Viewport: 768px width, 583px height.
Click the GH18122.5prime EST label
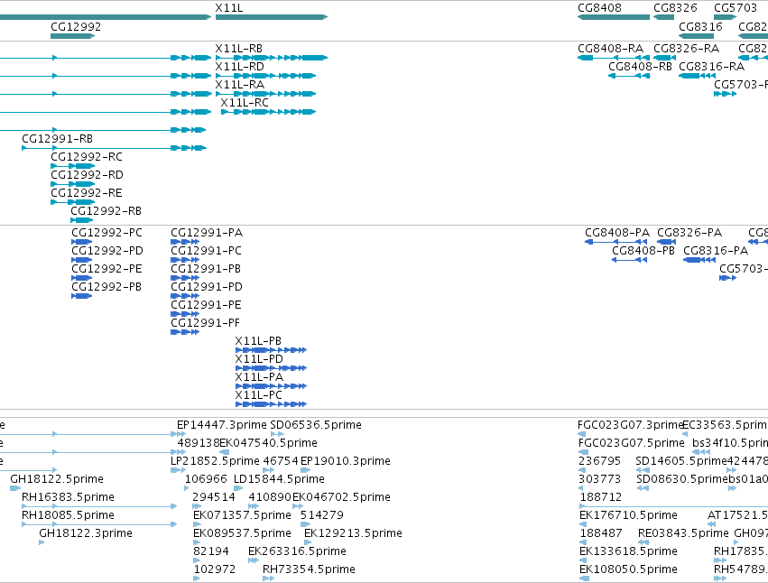(57, 479)
